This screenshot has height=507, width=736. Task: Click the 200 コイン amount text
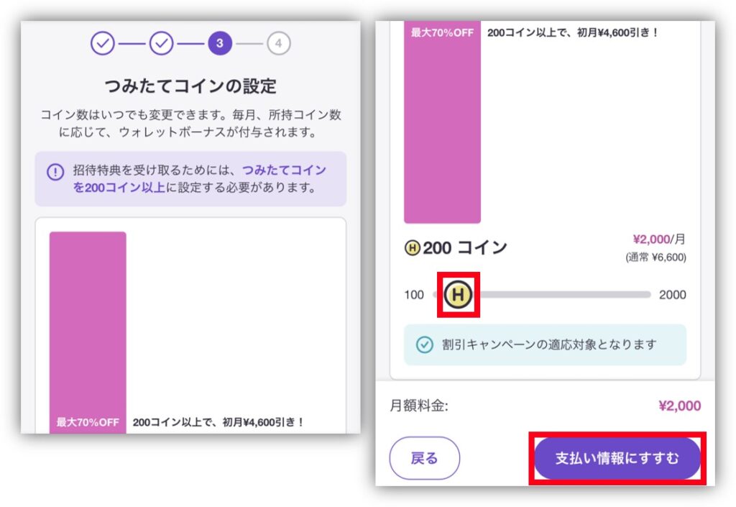click(x=464, y=249)
